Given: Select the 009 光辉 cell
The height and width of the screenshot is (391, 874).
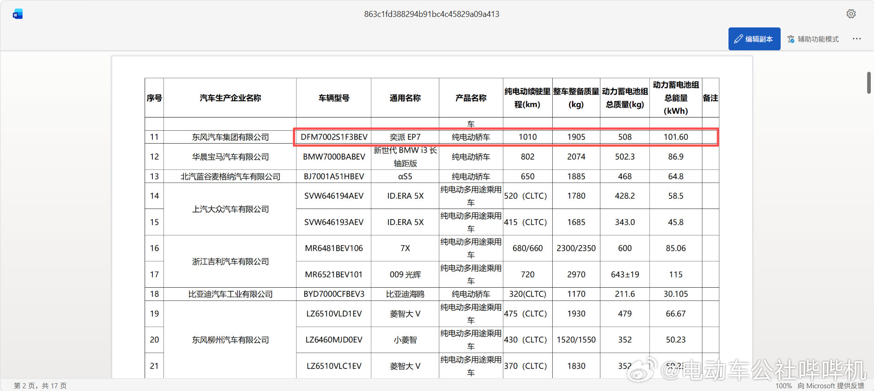Looking at the screenshot, I should click(x=405, y=274).
